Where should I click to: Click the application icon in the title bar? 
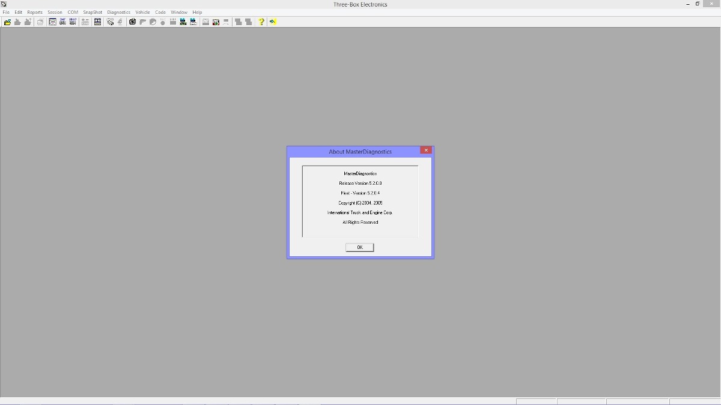(x=4, y=4)
